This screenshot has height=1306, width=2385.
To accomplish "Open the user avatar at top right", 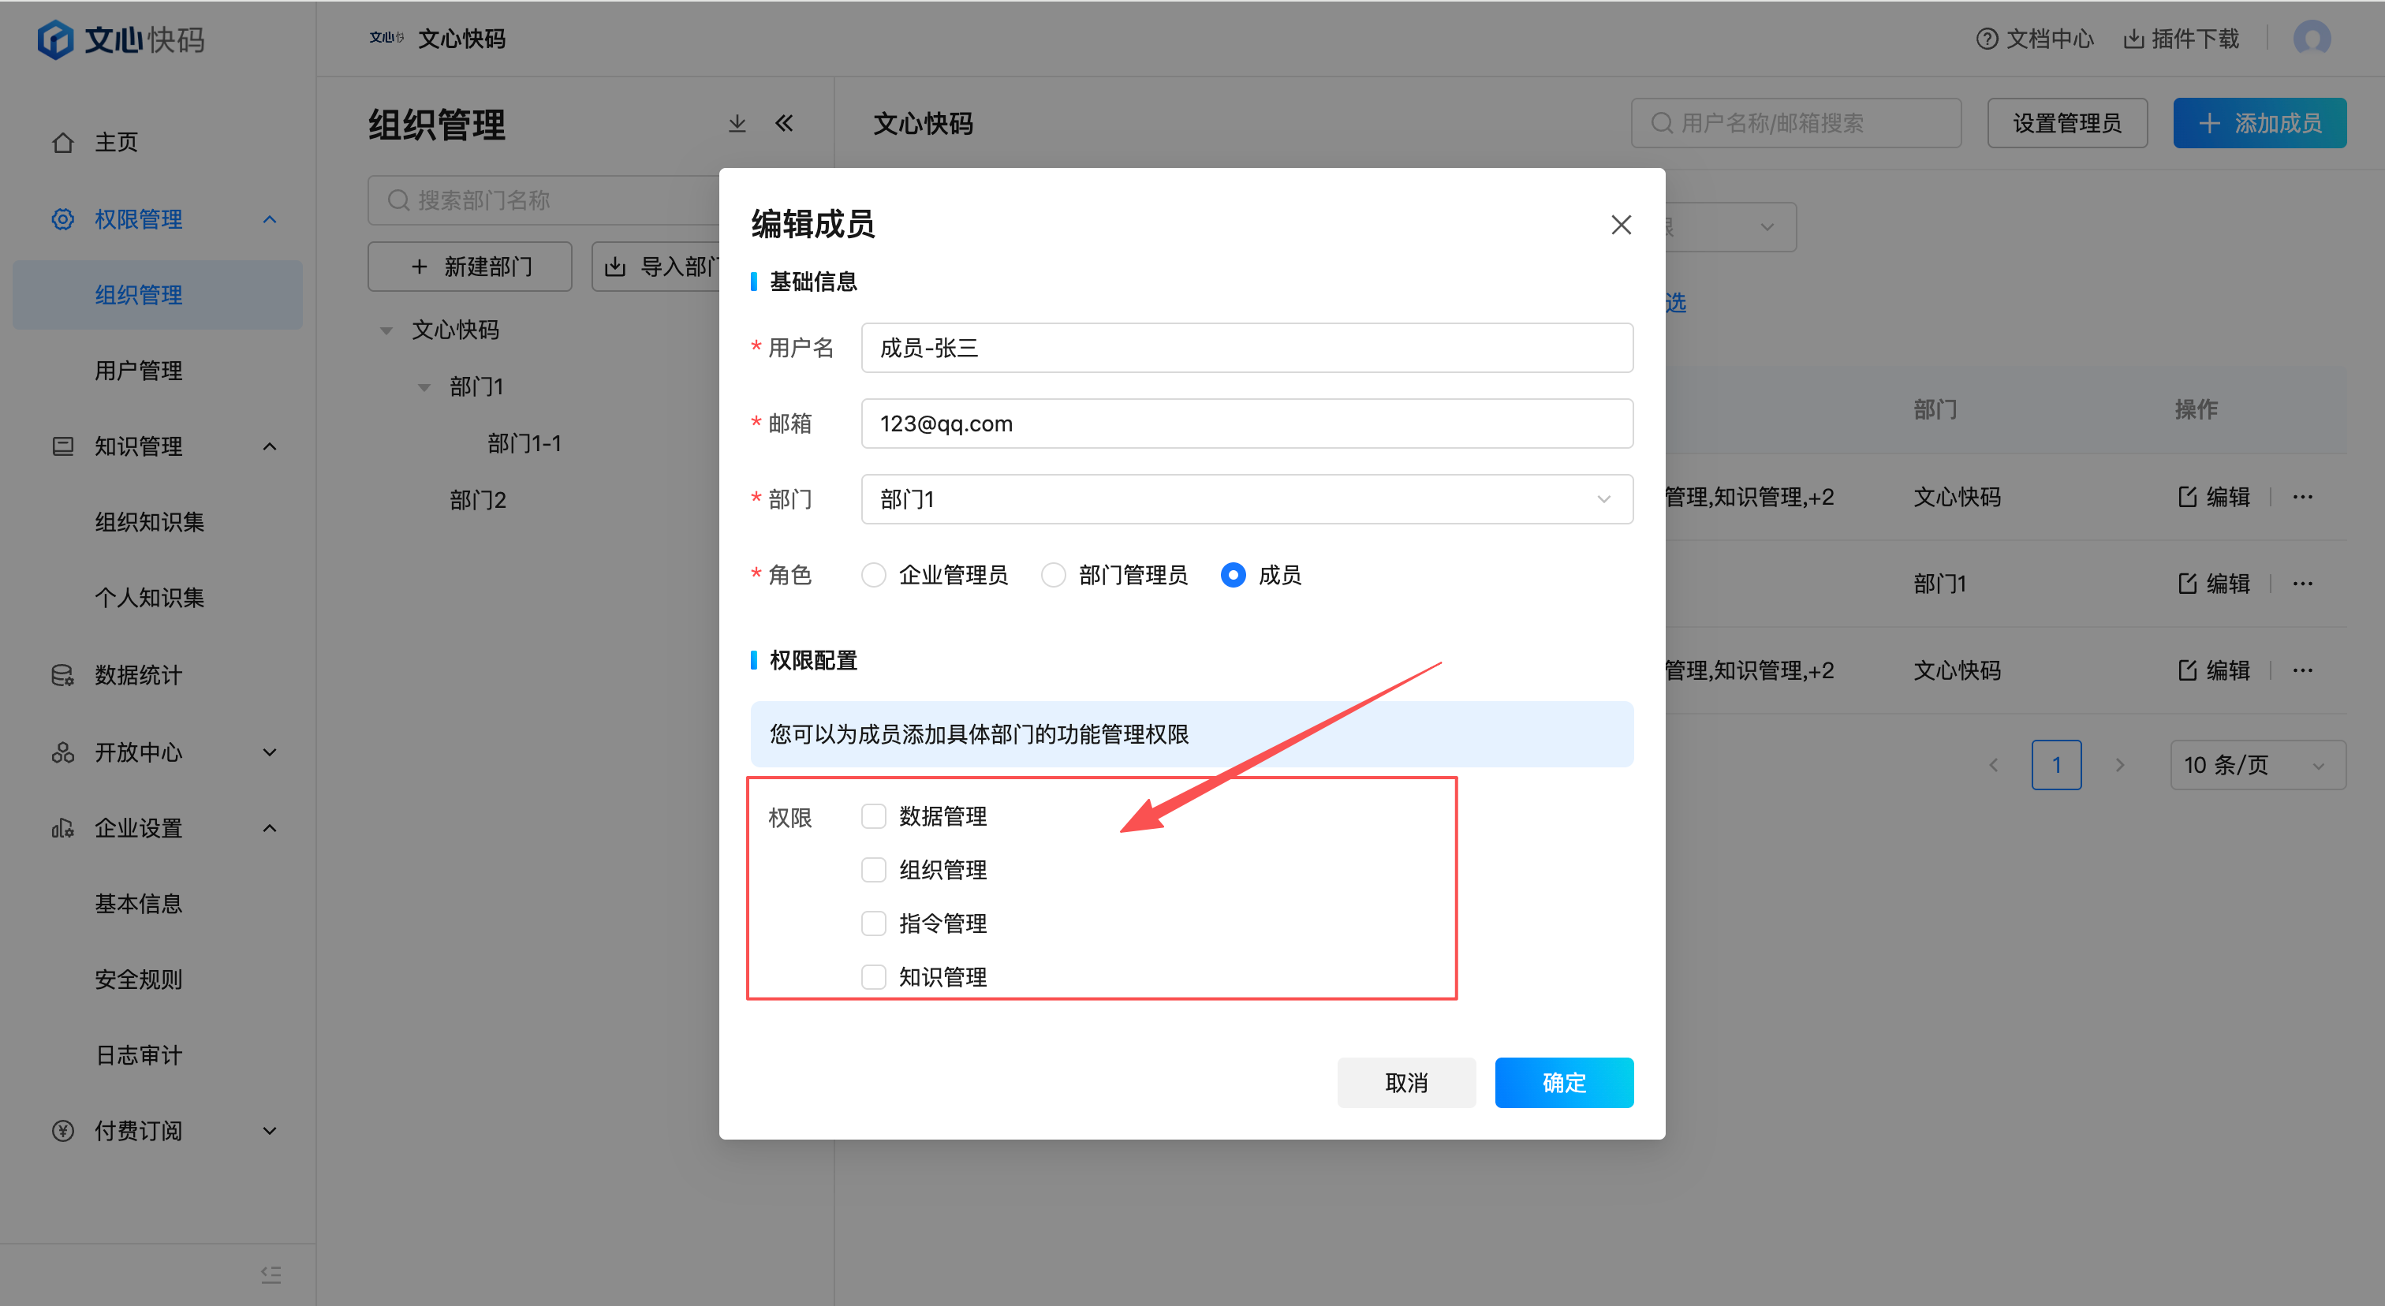I will [2311, 39].
